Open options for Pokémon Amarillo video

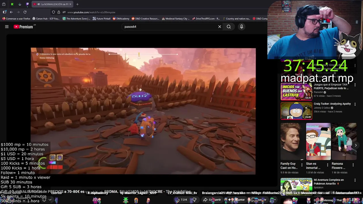(x=355, y=180)
